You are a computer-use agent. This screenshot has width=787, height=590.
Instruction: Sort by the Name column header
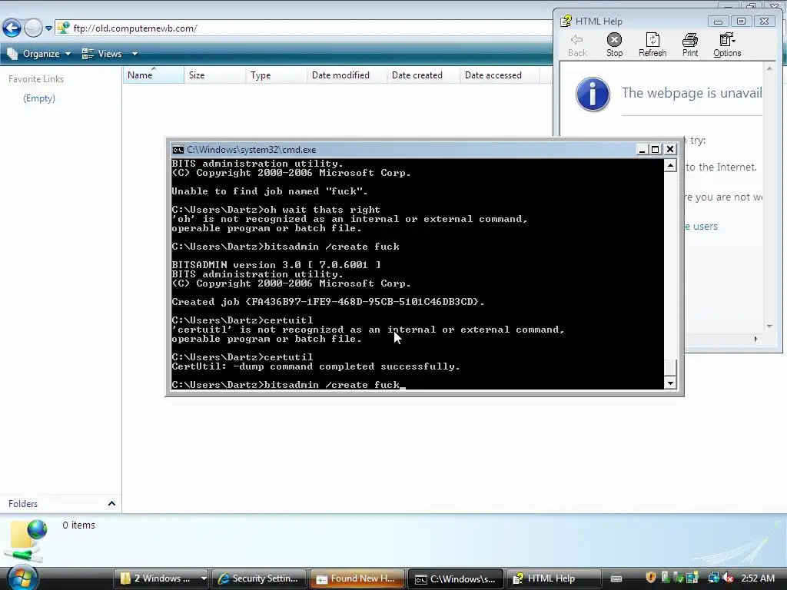coord(154,75)
